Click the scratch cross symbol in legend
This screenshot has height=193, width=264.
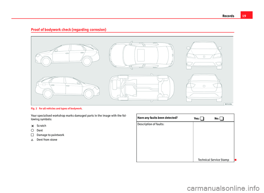click(x=32, y=126)
